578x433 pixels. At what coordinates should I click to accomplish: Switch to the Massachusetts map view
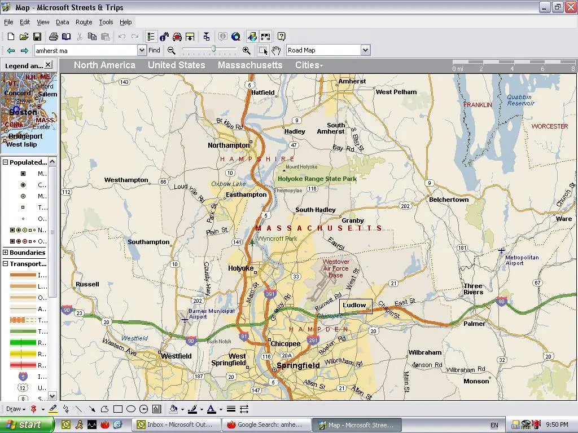tap(250, 65)
